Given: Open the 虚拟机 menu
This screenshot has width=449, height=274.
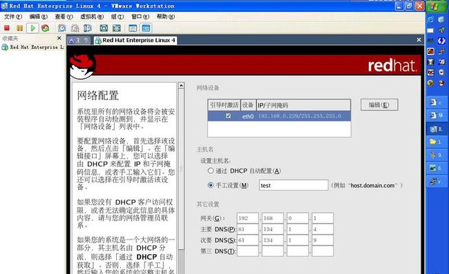Looking at the screenshot, I should (92, 17).
